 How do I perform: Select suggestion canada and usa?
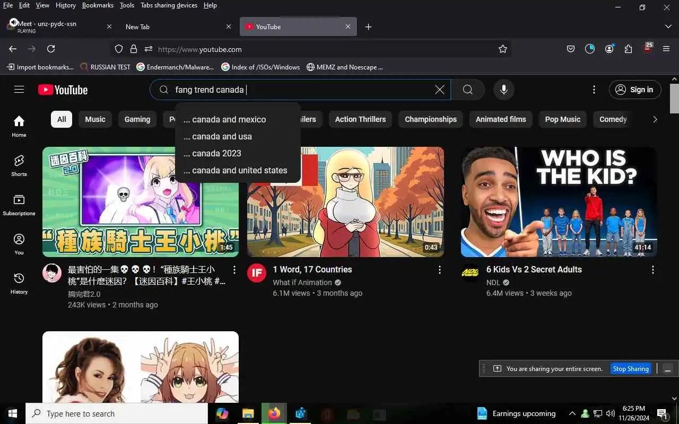click(238, 136)
